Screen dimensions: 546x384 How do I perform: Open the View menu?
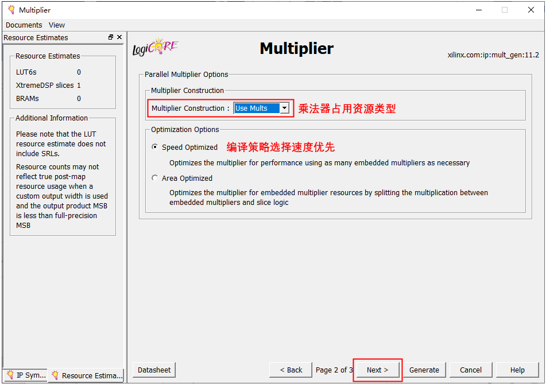[57, 25]
